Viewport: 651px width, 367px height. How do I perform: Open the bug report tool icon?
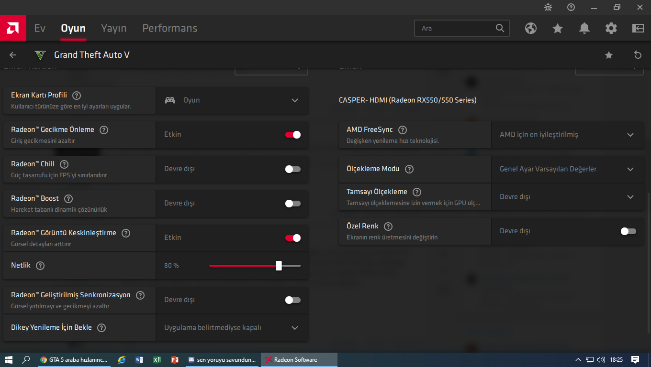click(x=548, y=7)
